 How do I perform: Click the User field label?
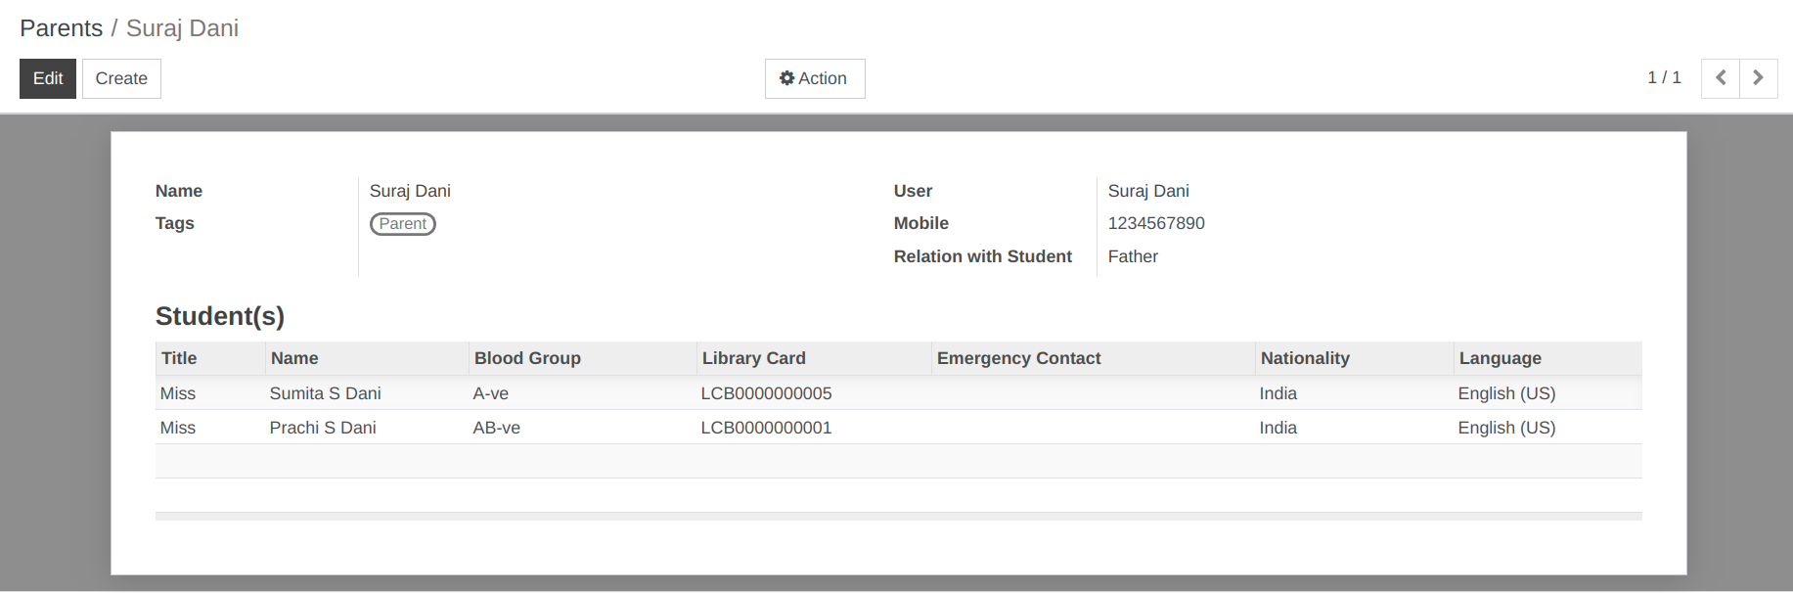913,191
